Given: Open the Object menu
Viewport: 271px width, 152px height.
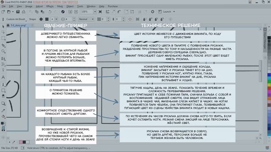Looking at the screenshot, I should tap(70, 6).
